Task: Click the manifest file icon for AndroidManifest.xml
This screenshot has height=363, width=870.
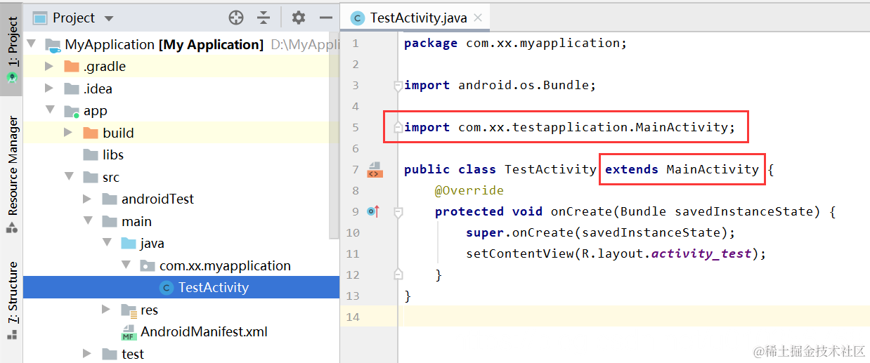Action: (129, 332)
